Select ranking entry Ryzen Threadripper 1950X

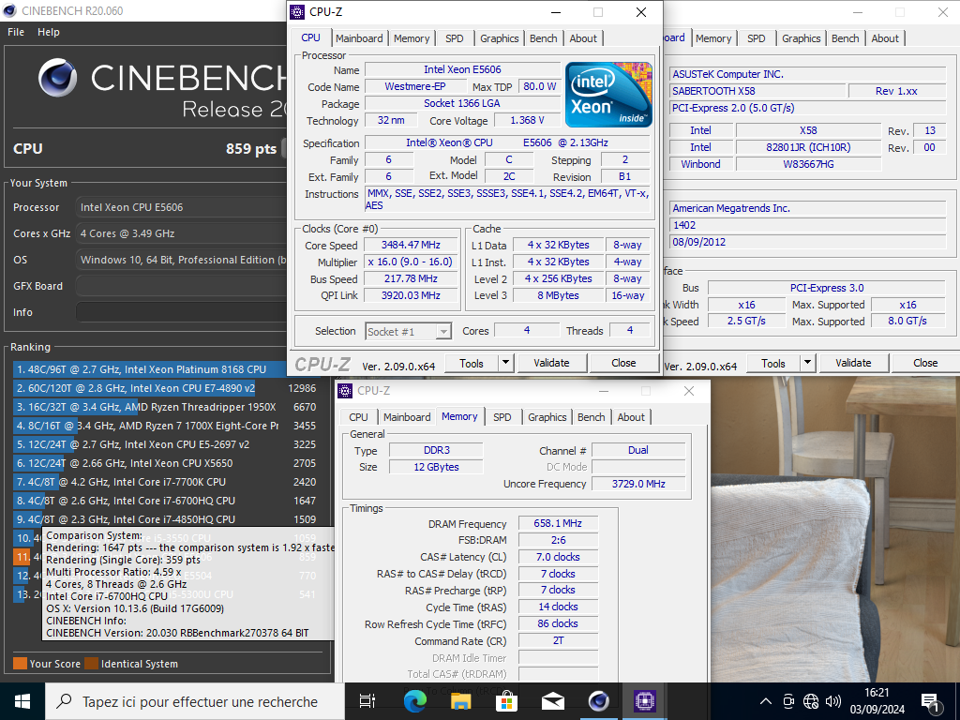pyautogui.click(x=165, y=407)
